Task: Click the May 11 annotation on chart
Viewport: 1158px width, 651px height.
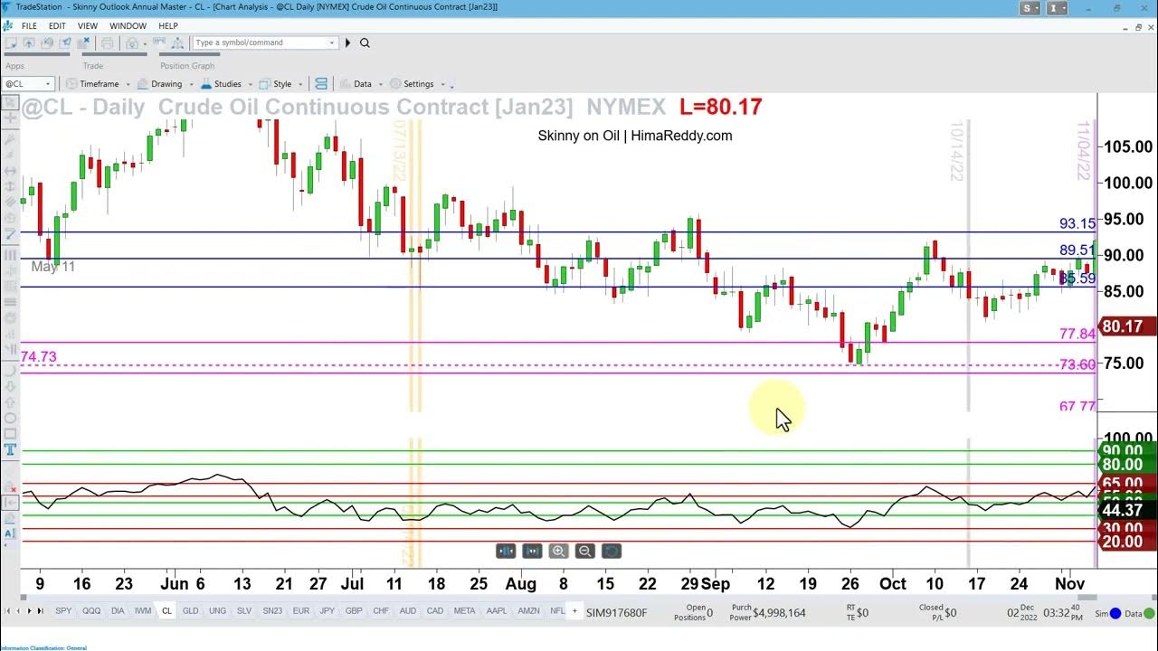Action: [53, 267]
